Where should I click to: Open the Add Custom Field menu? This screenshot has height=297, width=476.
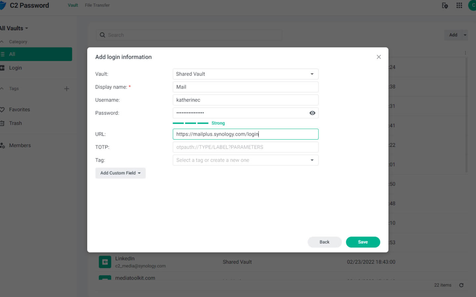click(x=120, y=173)
